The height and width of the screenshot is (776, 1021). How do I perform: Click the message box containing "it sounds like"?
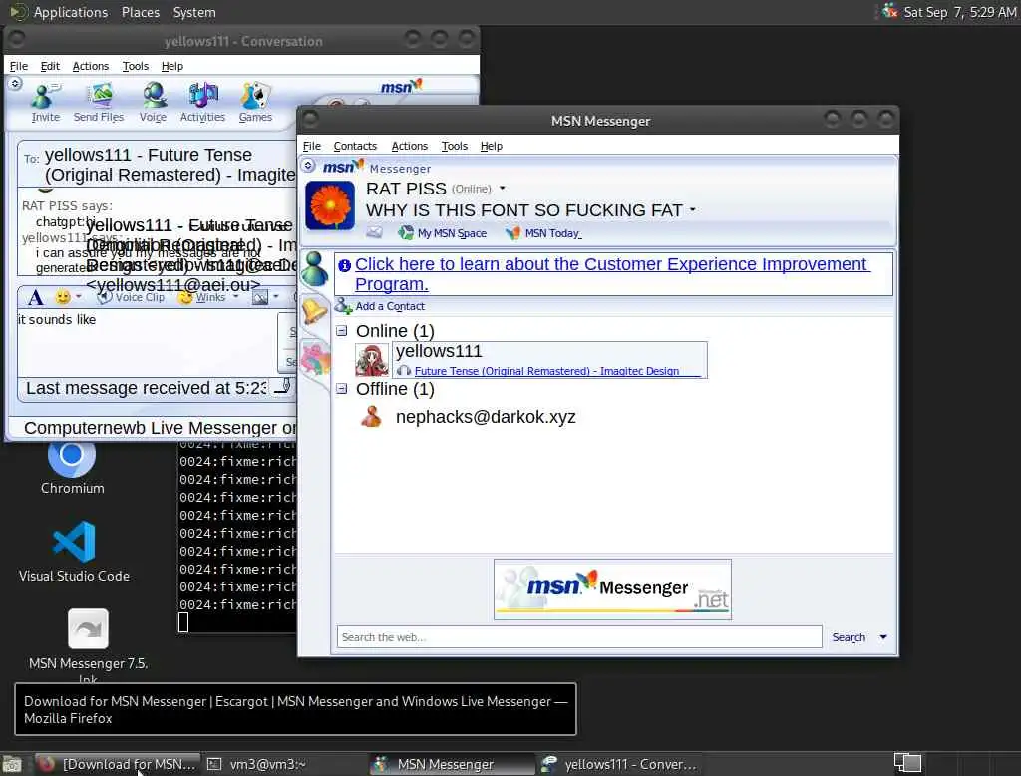(x=147, y=342)
